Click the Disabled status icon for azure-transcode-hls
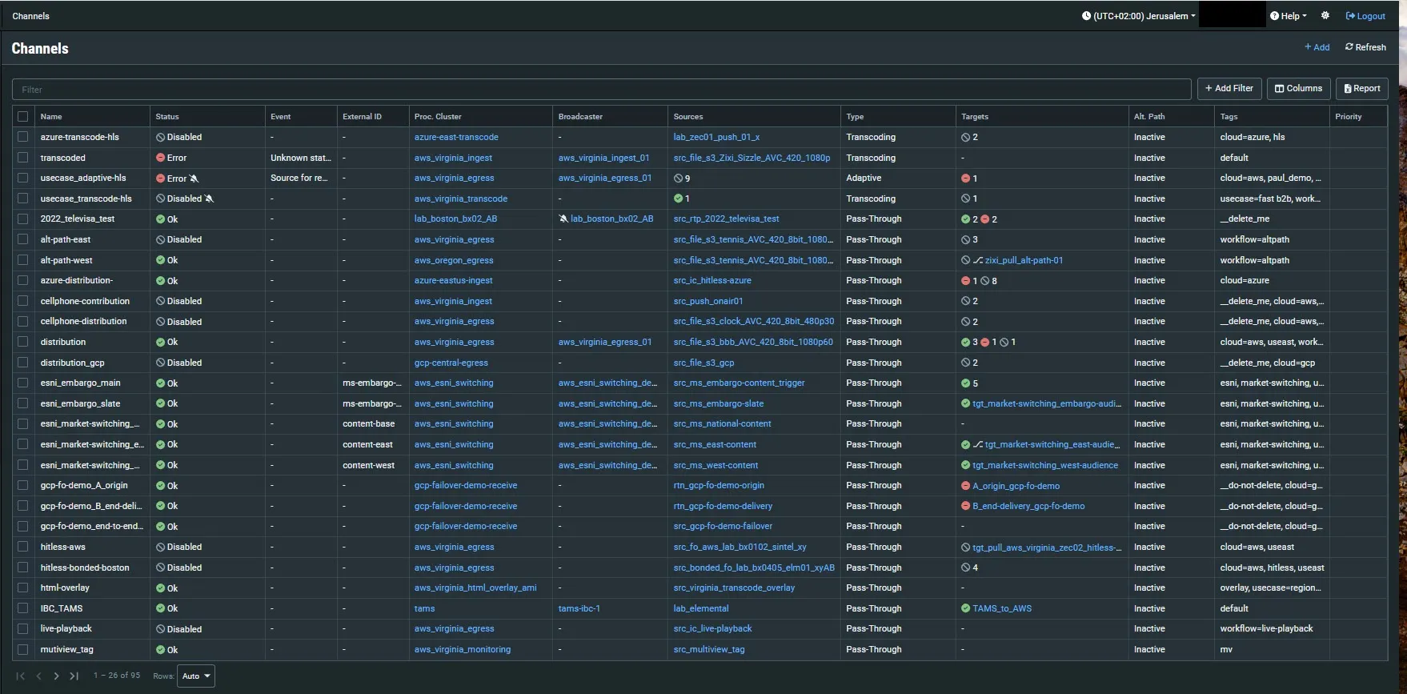The height and width of the screenshot is (694, 1407). pos(160,138)
